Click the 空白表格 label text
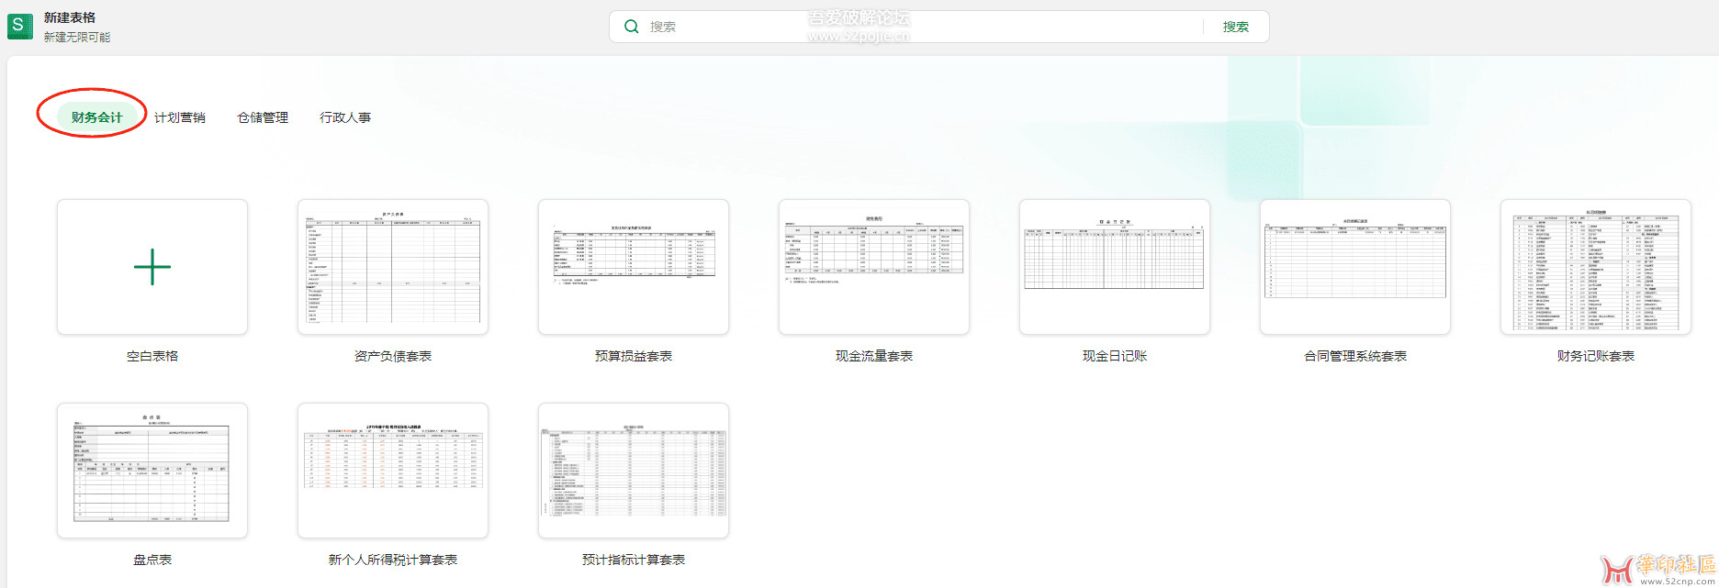Screen dimensions: 1719x588 152,356
